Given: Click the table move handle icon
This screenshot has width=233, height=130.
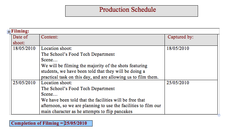Looking at the screenshot, I should 9,31.
